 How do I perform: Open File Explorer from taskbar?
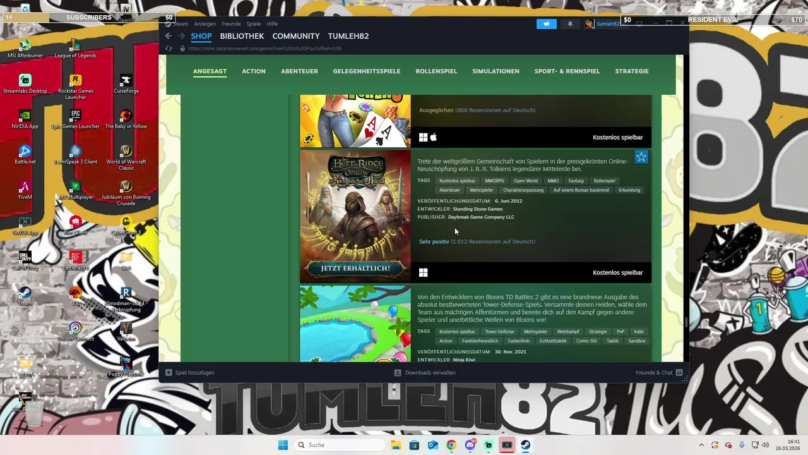point(396,445)
